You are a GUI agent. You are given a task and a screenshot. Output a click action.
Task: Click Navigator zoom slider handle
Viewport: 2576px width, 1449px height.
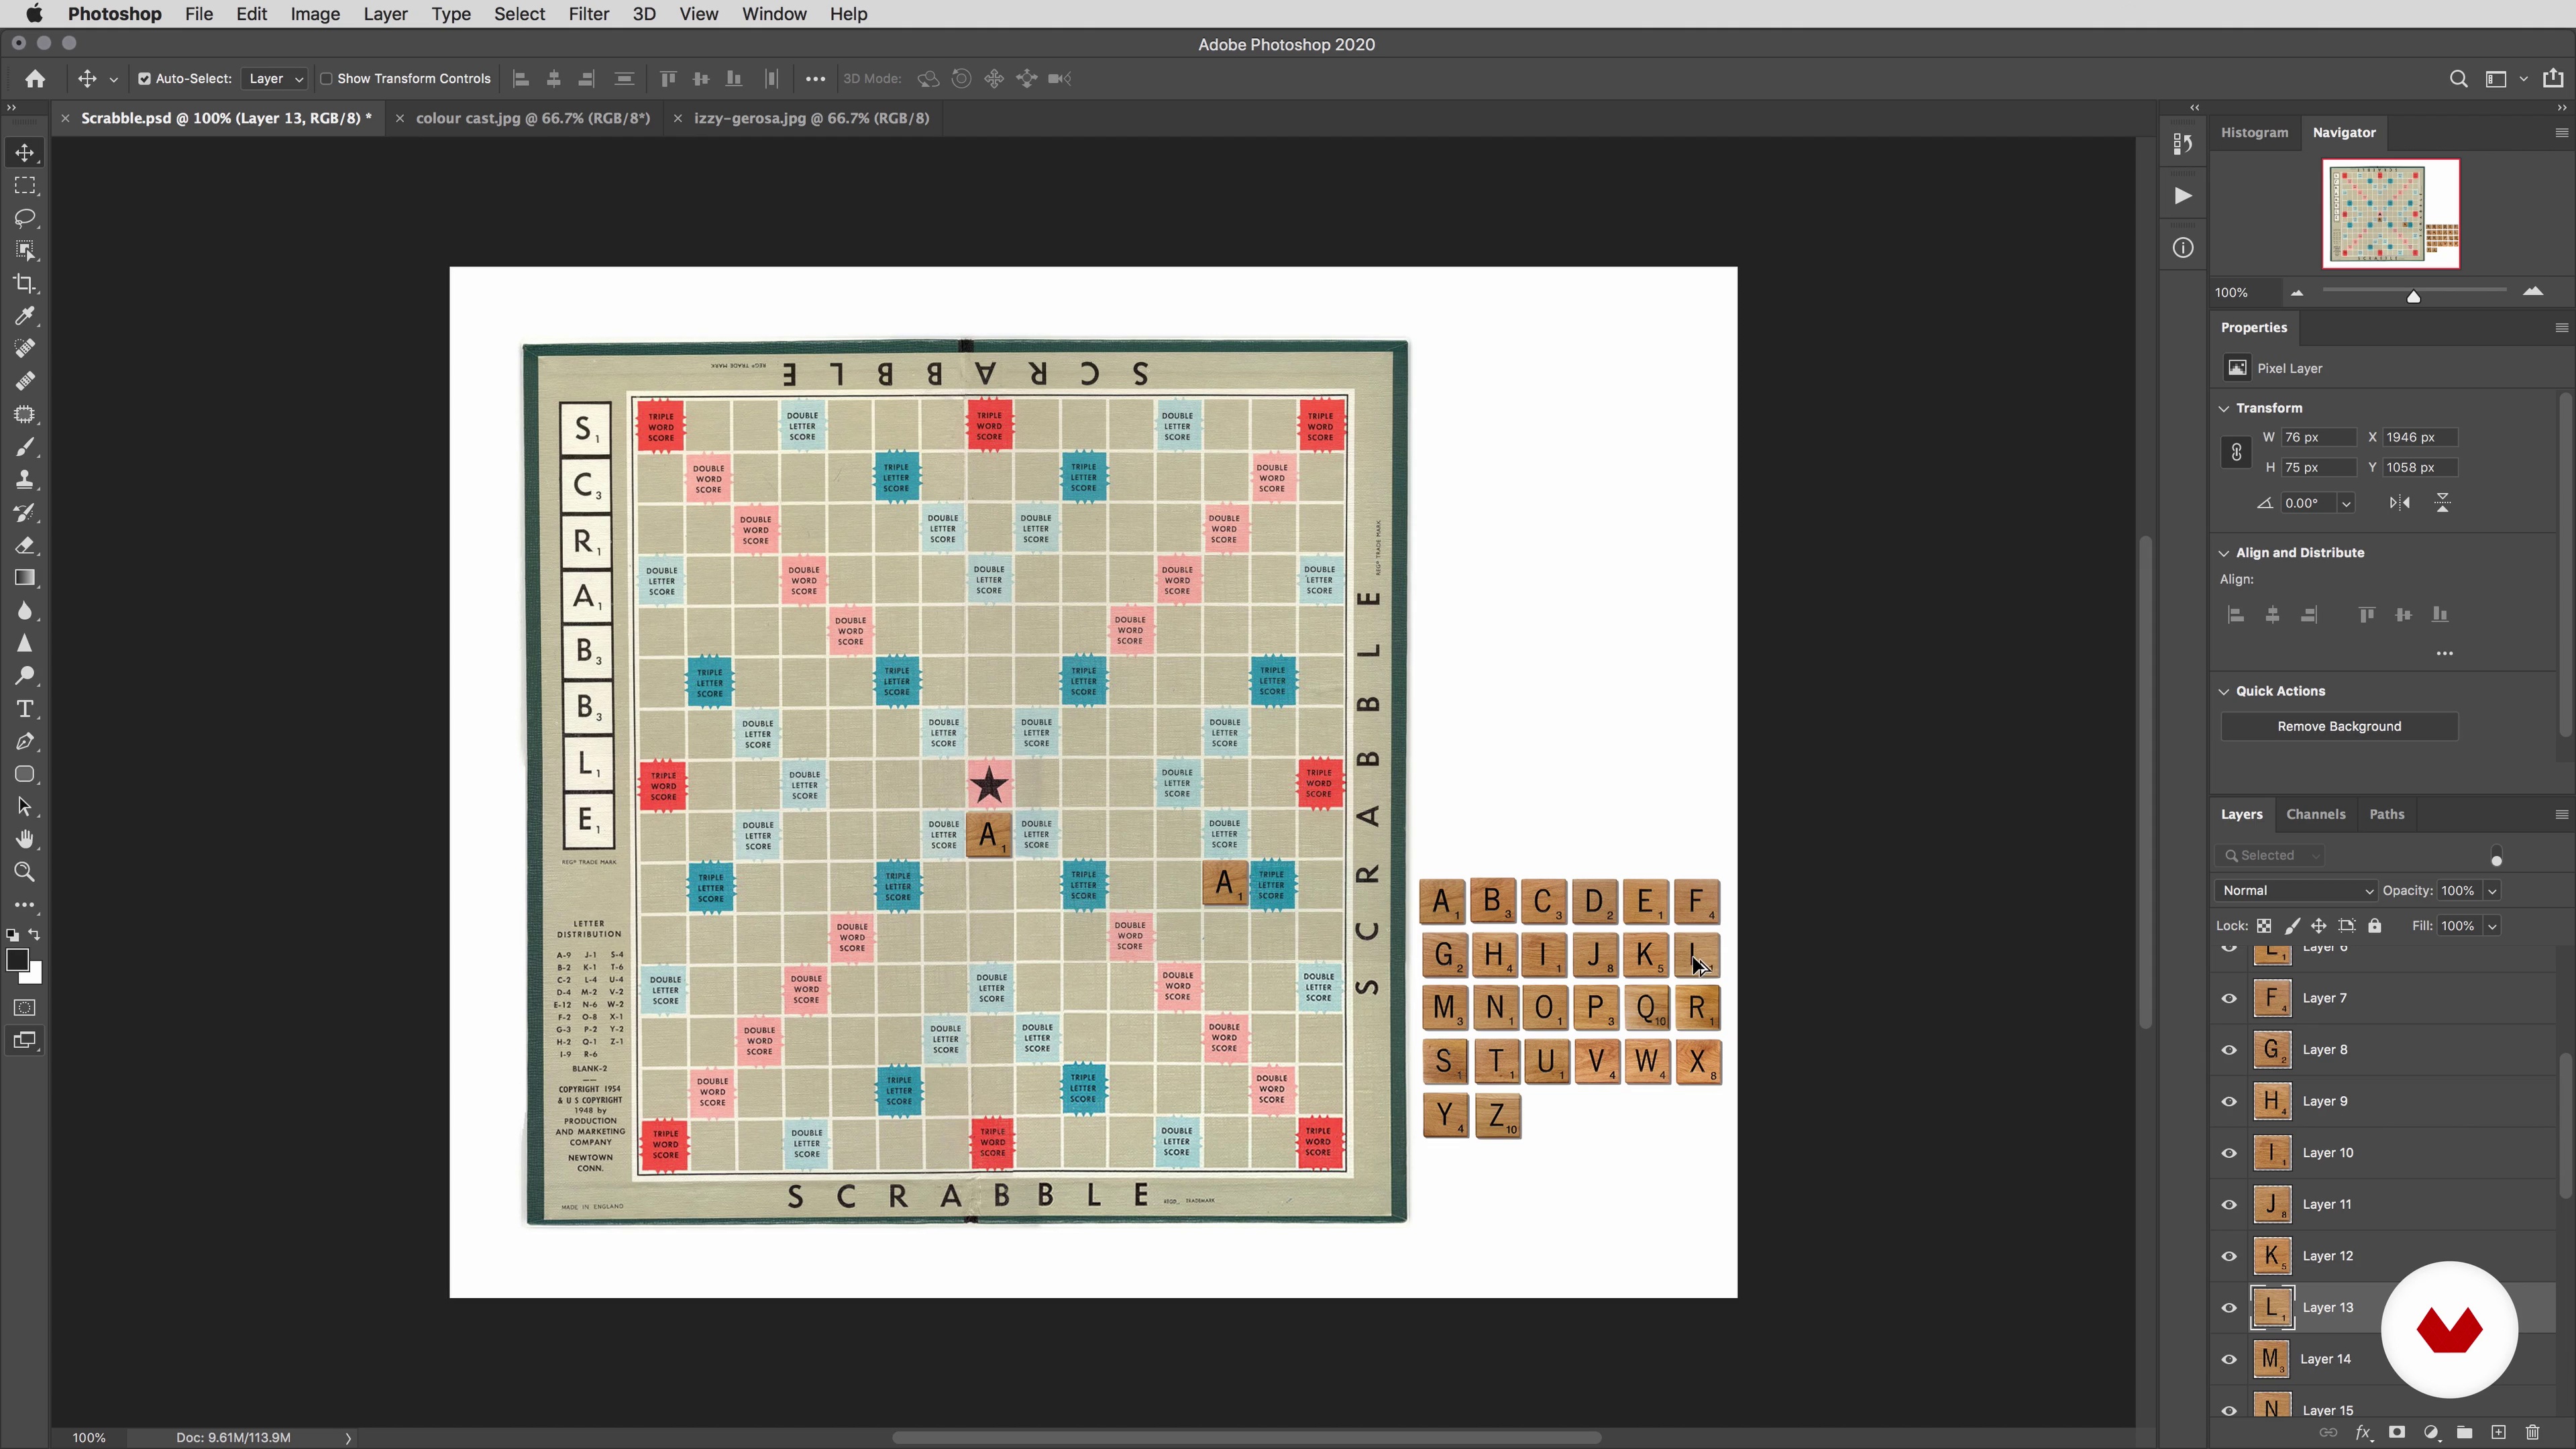[2413, 296]
